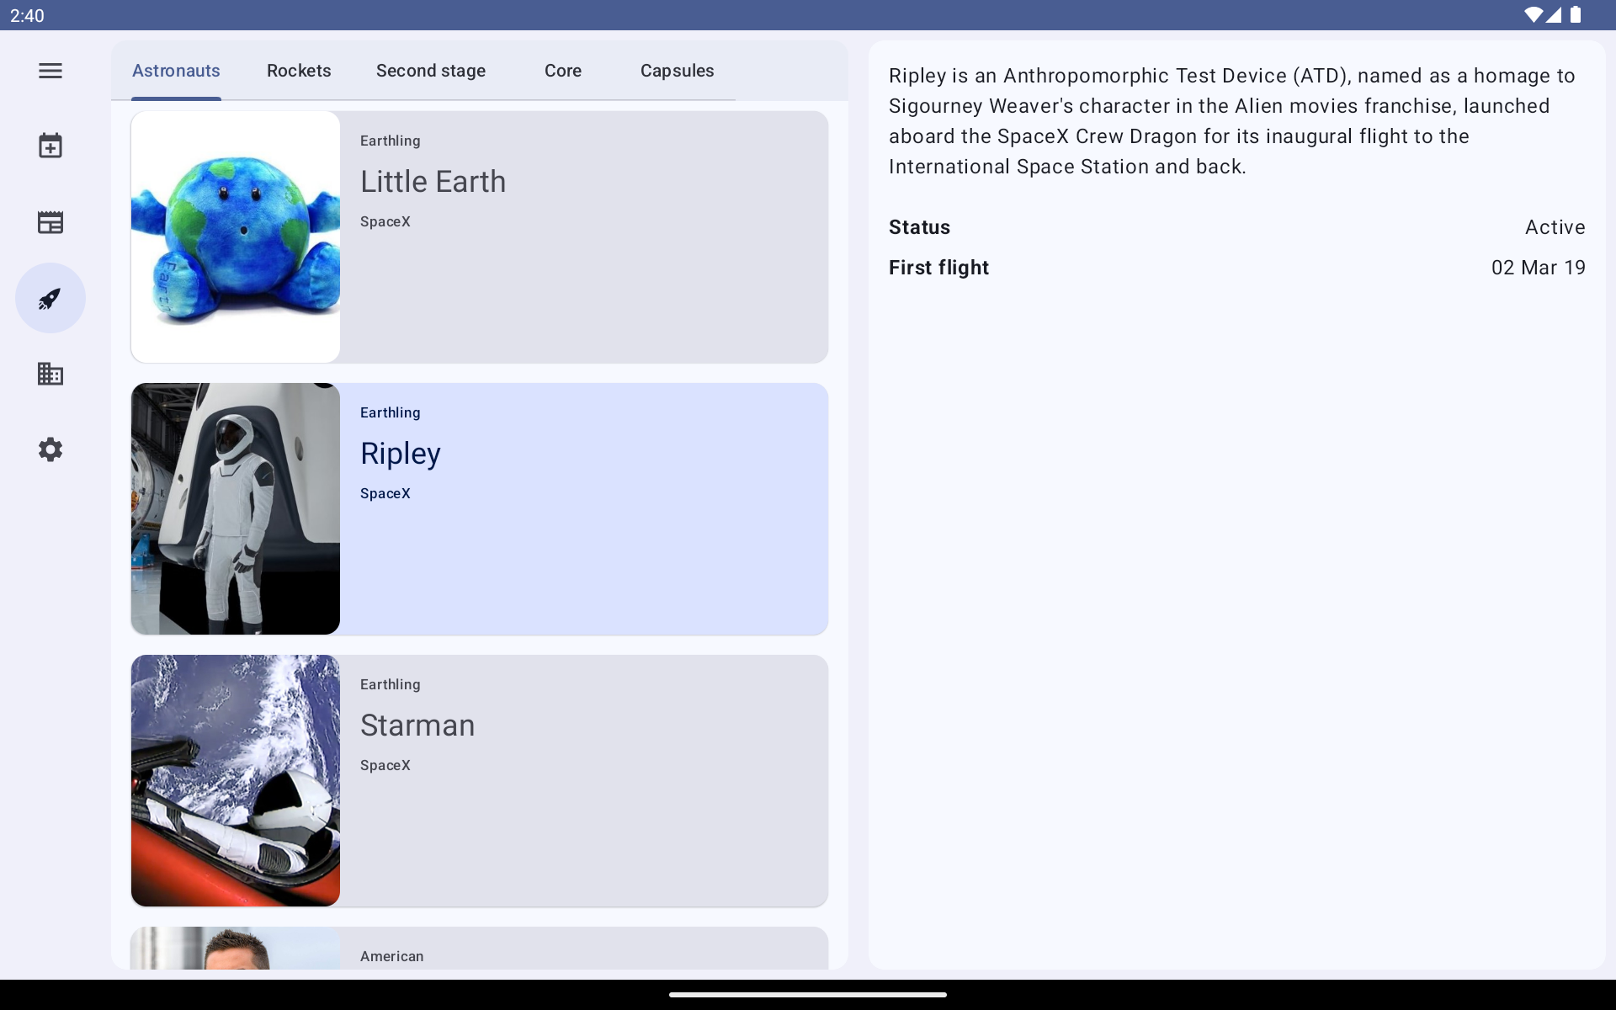This screenshot has height=1010, width=1616.
Task: Click the '02 Mar 19' date value
Action: [1539, 268]
